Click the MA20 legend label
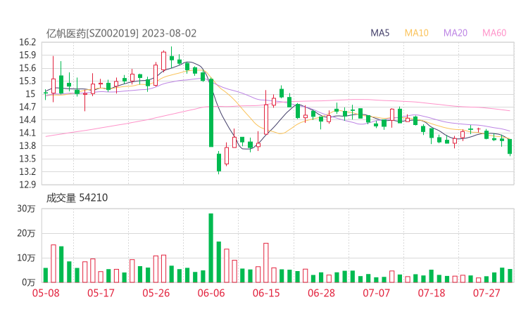This screenshot has width=521, height=309. (456, 33)
